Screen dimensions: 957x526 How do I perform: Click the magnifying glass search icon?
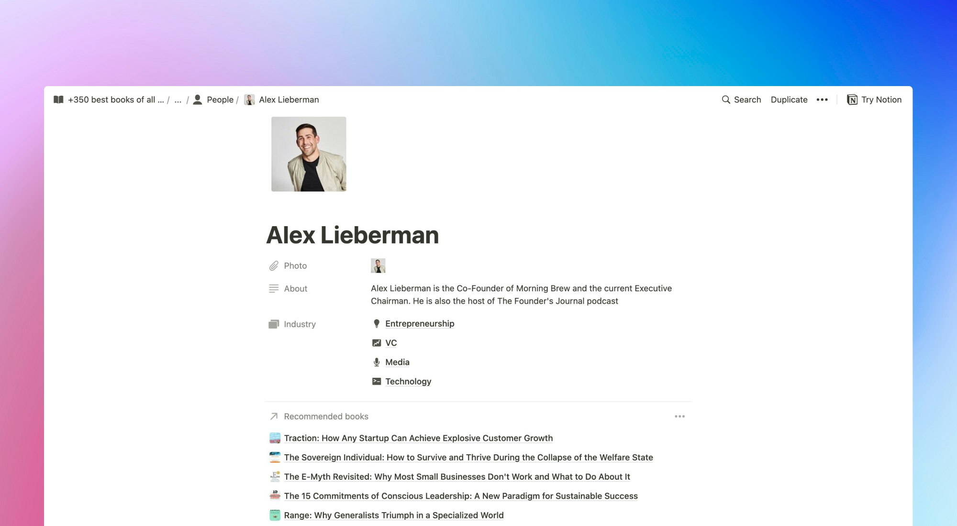[x=726, y=99]
